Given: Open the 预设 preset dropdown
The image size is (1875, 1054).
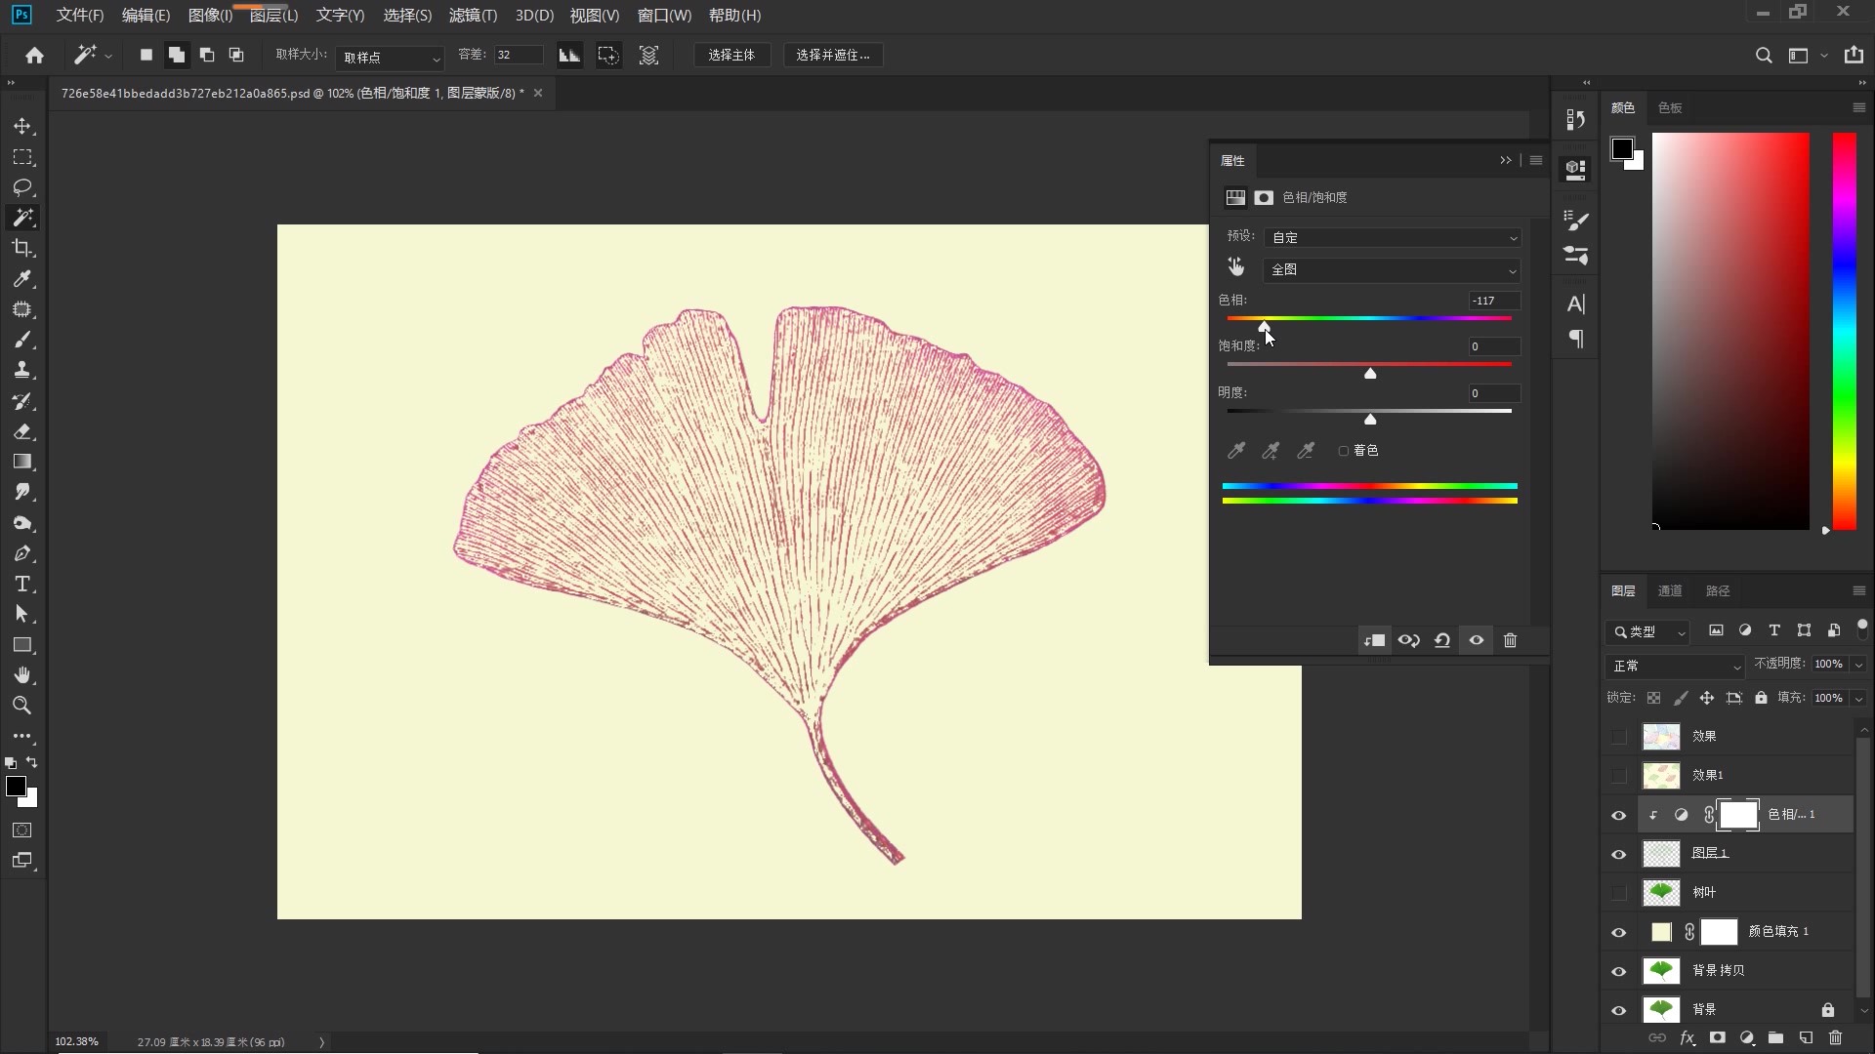Looking at the screenshot, I should (1392, 237).
